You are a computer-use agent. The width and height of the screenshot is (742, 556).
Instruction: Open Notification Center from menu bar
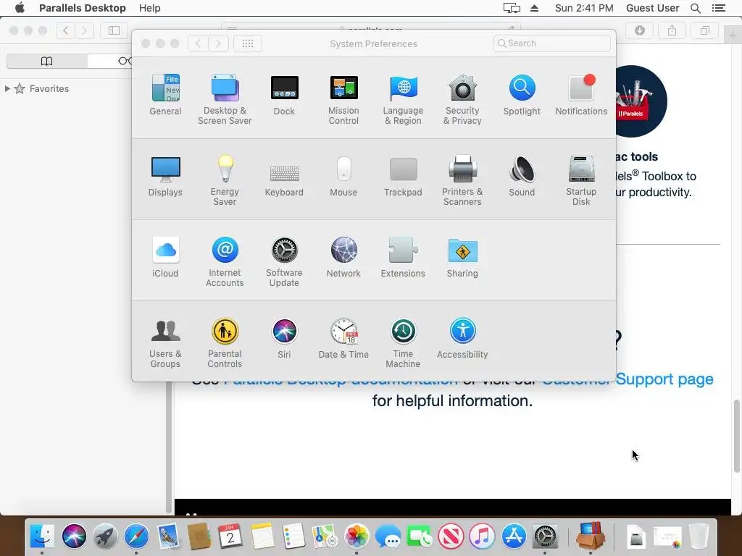[x=719, y=8]
